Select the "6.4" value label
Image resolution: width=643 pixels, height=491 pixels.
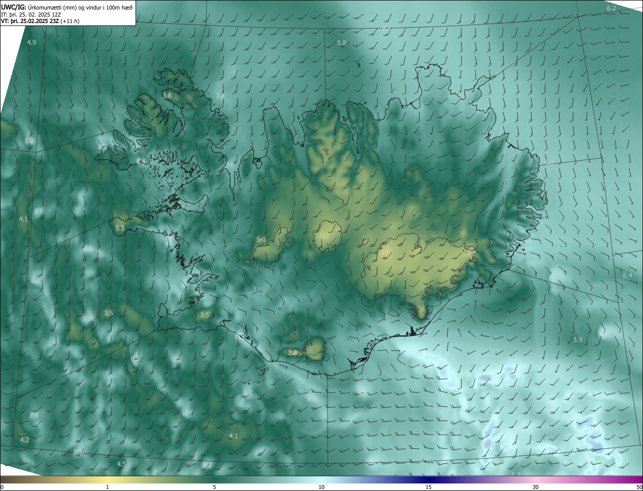click(x=627, y=275)
